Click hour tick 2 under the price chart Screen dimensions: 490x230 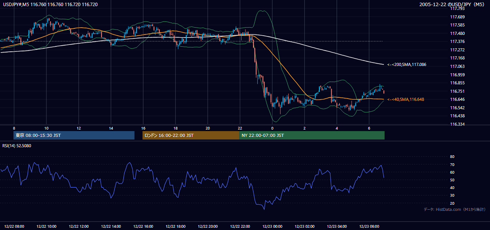[x=304, y=128]
